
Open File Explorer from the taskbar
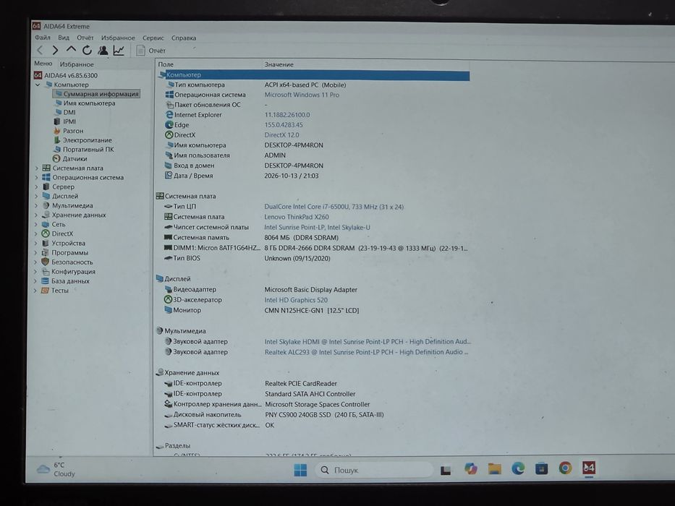pyautogui.click(x=494, y=468)
